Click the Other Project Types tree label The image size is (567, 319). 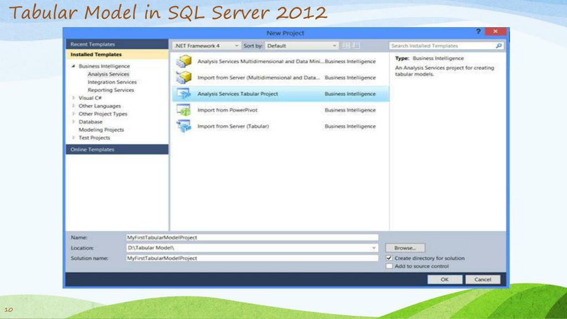coord(103,114)
